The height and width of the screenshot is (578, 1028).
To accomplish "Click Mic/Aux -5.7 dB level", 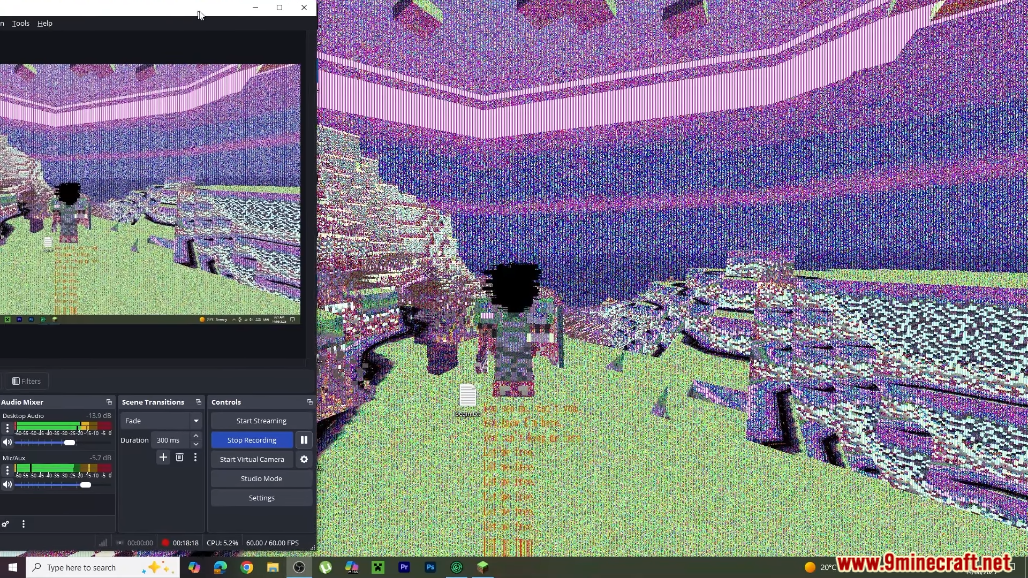I will coord(100,458).
